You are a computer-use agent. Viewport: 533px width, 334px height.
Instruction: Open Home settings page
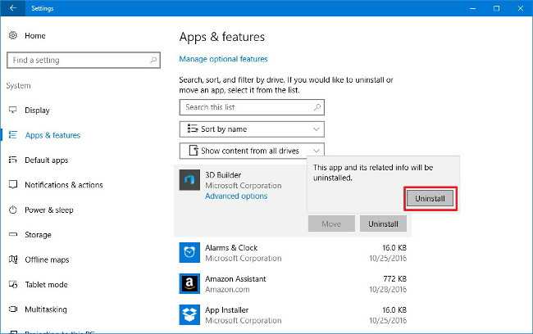(35, 36)
